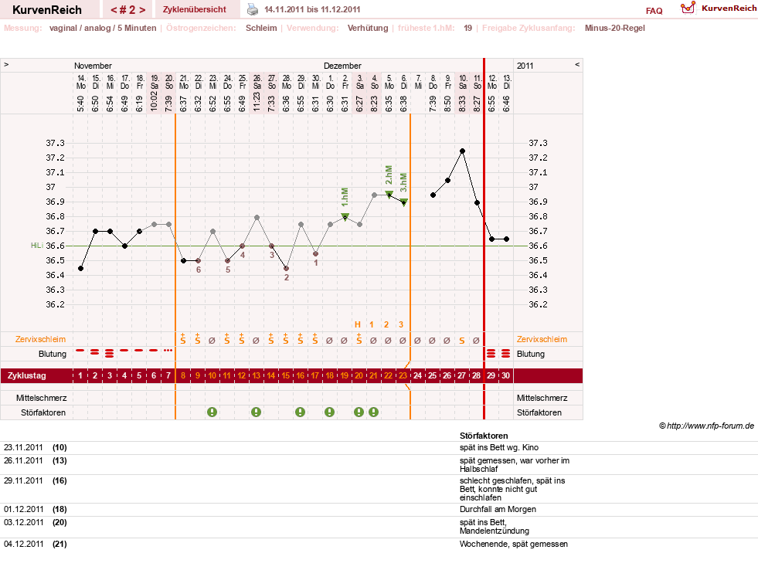The image size is (758, 587).
Task: Click the 'Verhütung' usage value
Action: tap(368, 28)
